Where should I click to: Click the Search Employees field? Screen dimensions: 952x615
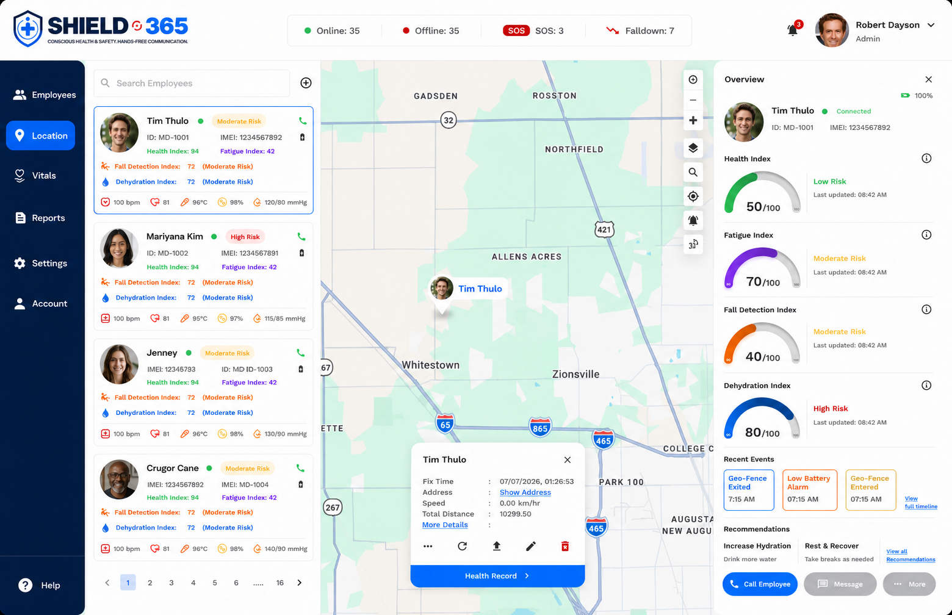point(192,83)
